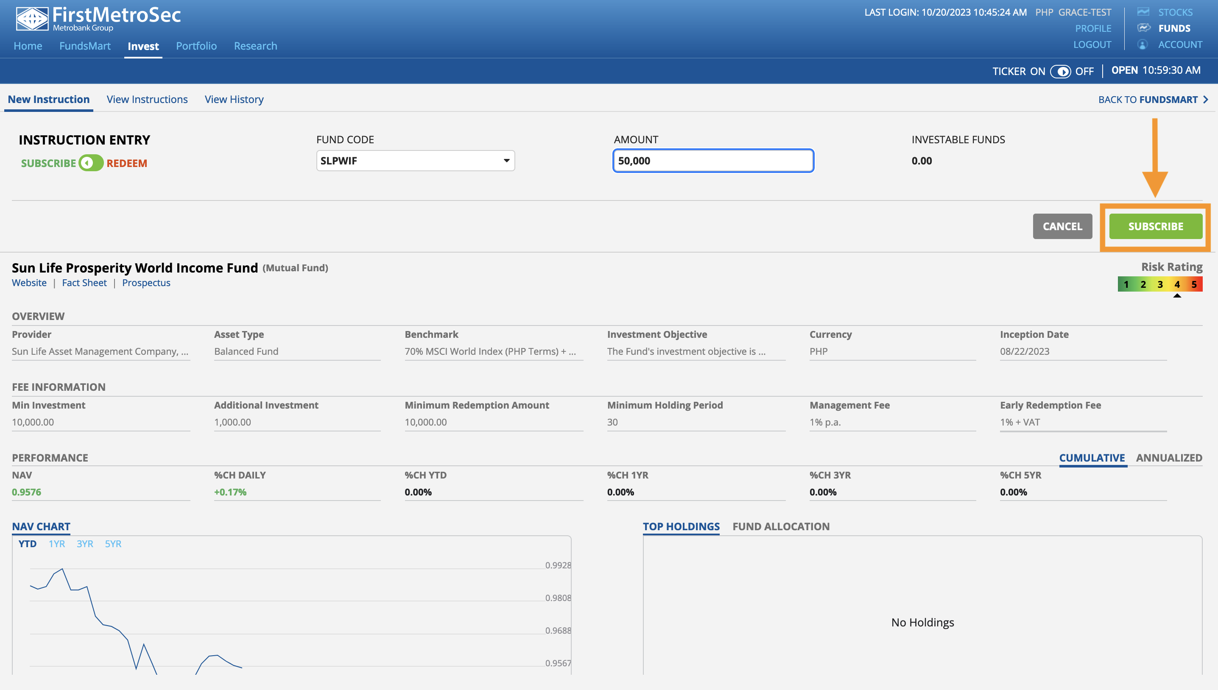Click the +0.17% daily change value
The image size is (1218, 690).
[x=230, y=492]
